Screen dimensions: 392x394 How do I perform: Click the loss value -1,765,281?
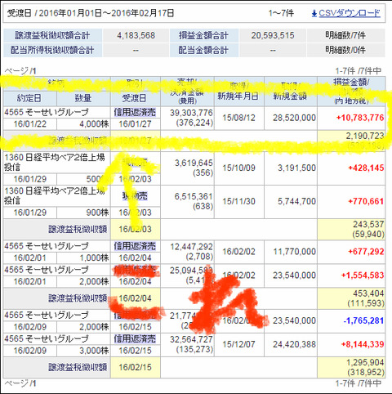[363, 320]
